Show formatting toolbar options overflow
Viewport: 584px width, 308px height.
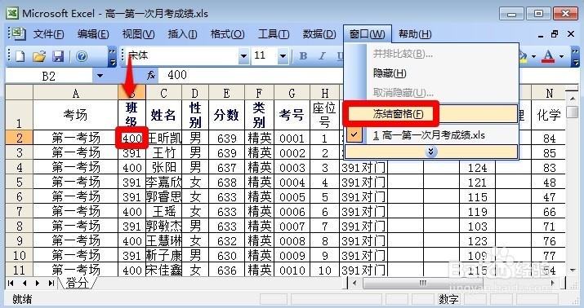click(x=576, y=56)
